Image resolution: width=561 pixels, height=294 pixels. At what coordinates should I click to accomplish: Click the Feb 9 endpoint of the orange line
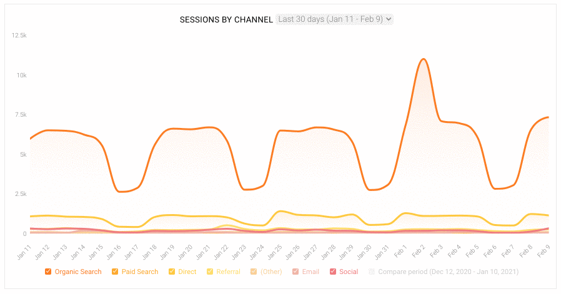pos(548,117)
